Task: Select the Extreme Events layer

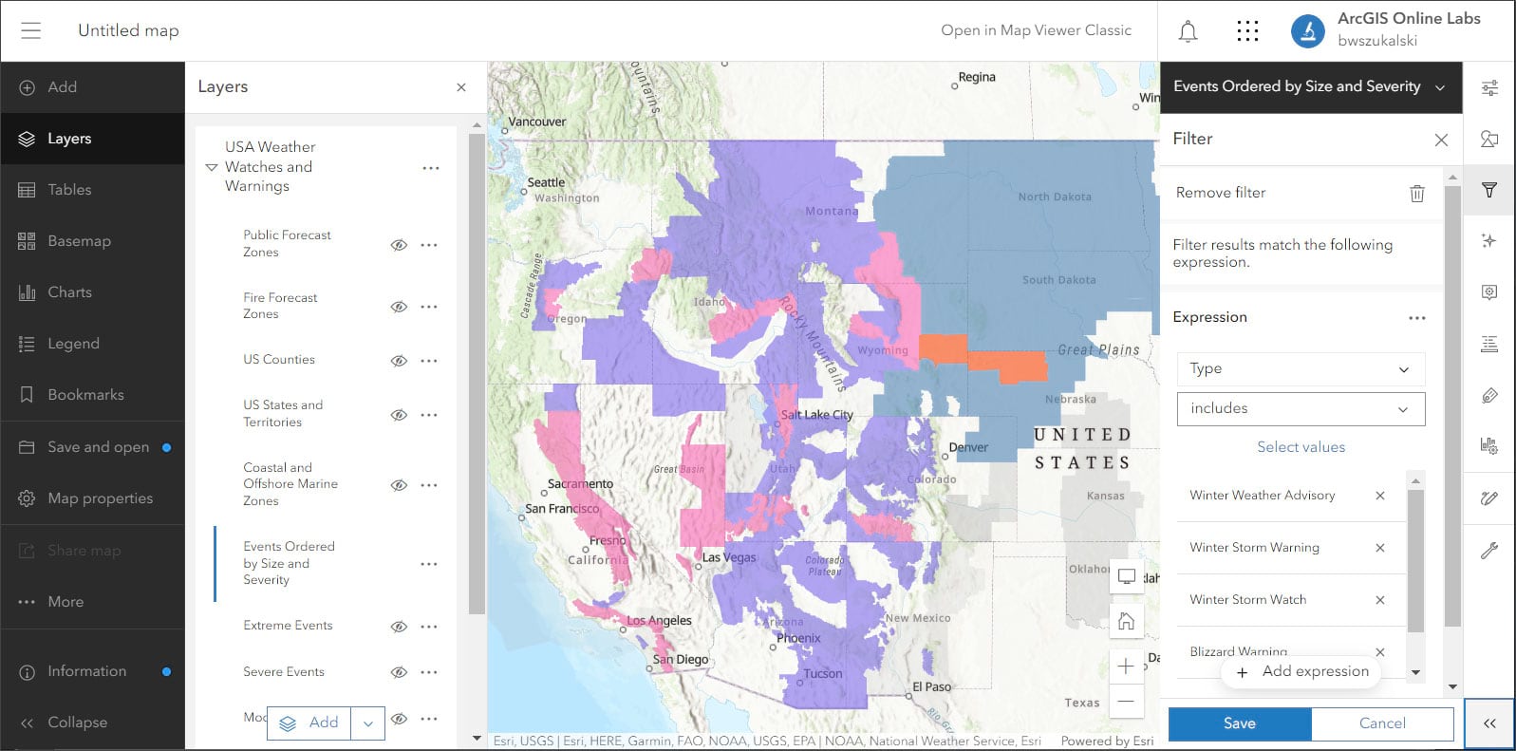Action: click(288, 626)
